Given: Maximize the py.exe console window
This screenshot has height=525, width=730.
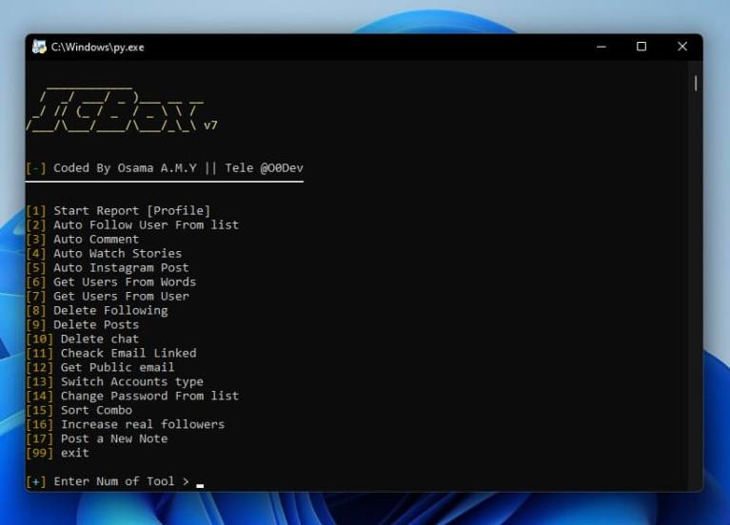Looking at the screenshot, I should point(641,47).
